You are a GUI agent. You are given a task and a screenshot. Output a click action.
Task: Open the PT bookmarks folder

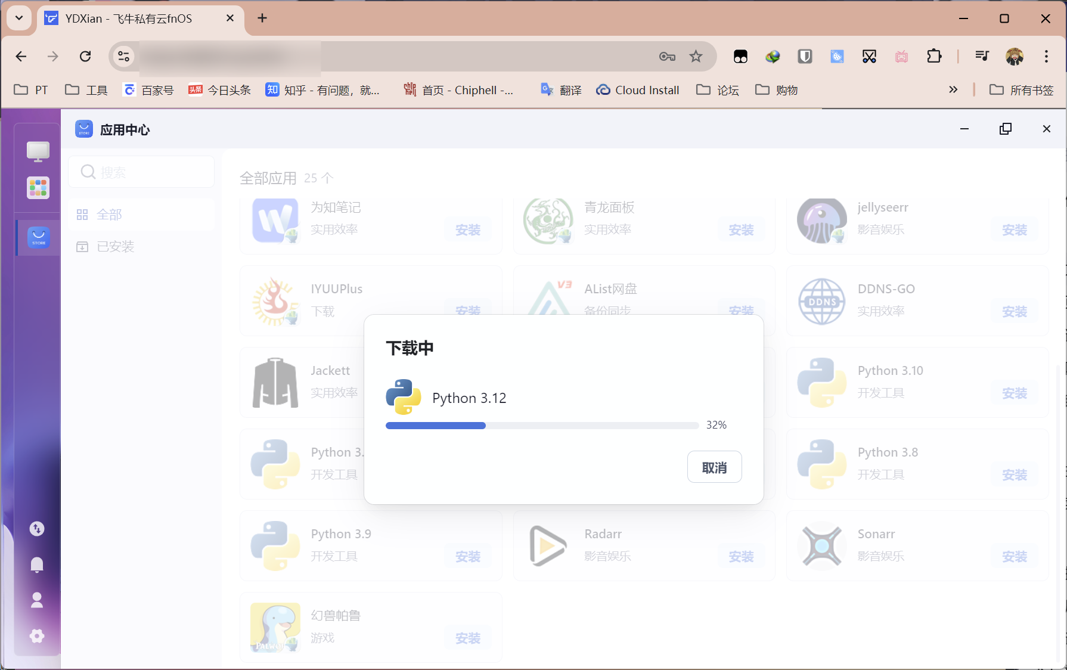pos(31,90)
